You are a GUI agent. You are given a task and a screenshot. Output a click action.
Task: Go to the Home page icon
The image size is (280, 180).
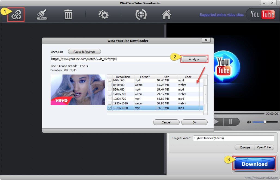167,15
